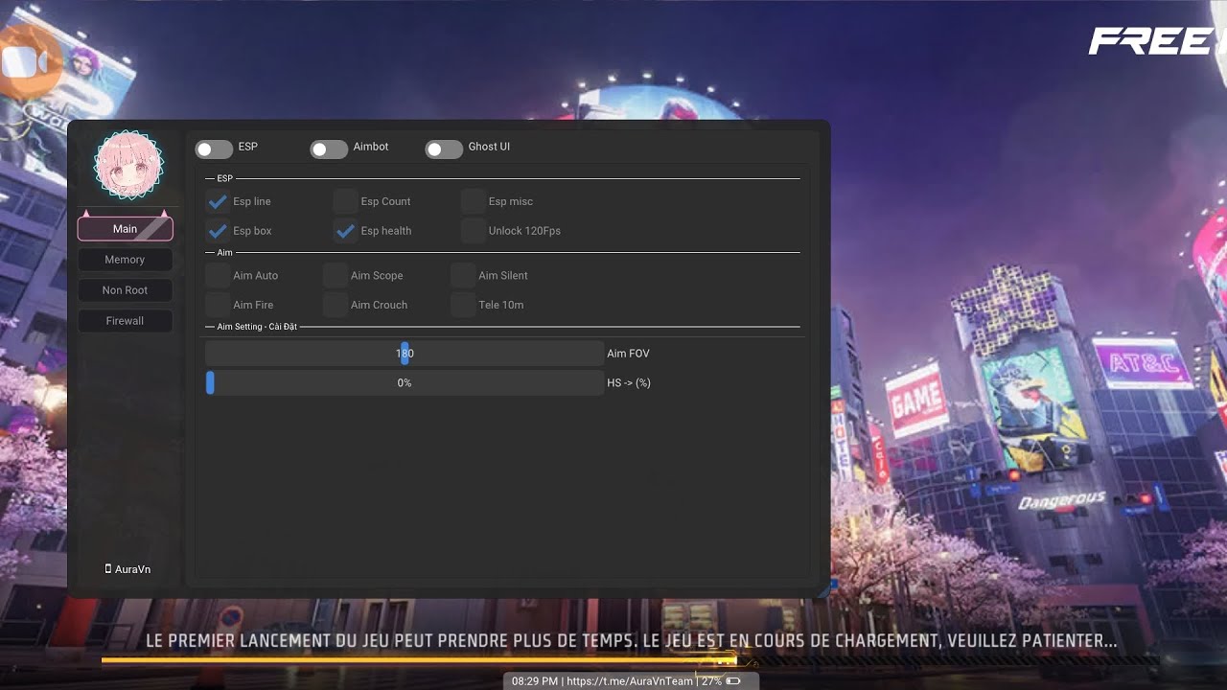Toggle the ESP master switch

pyautogui.click(x=214, y=149)
